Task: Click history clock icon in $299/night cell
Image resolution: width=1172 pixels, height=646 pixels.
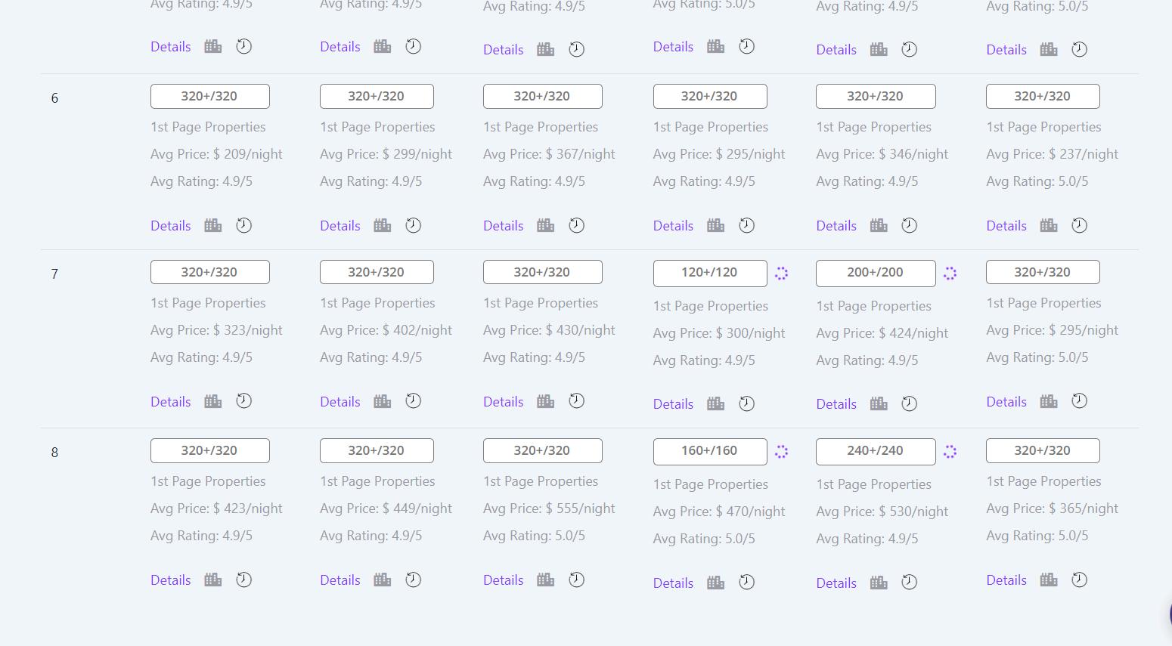Action: (413, 225)
